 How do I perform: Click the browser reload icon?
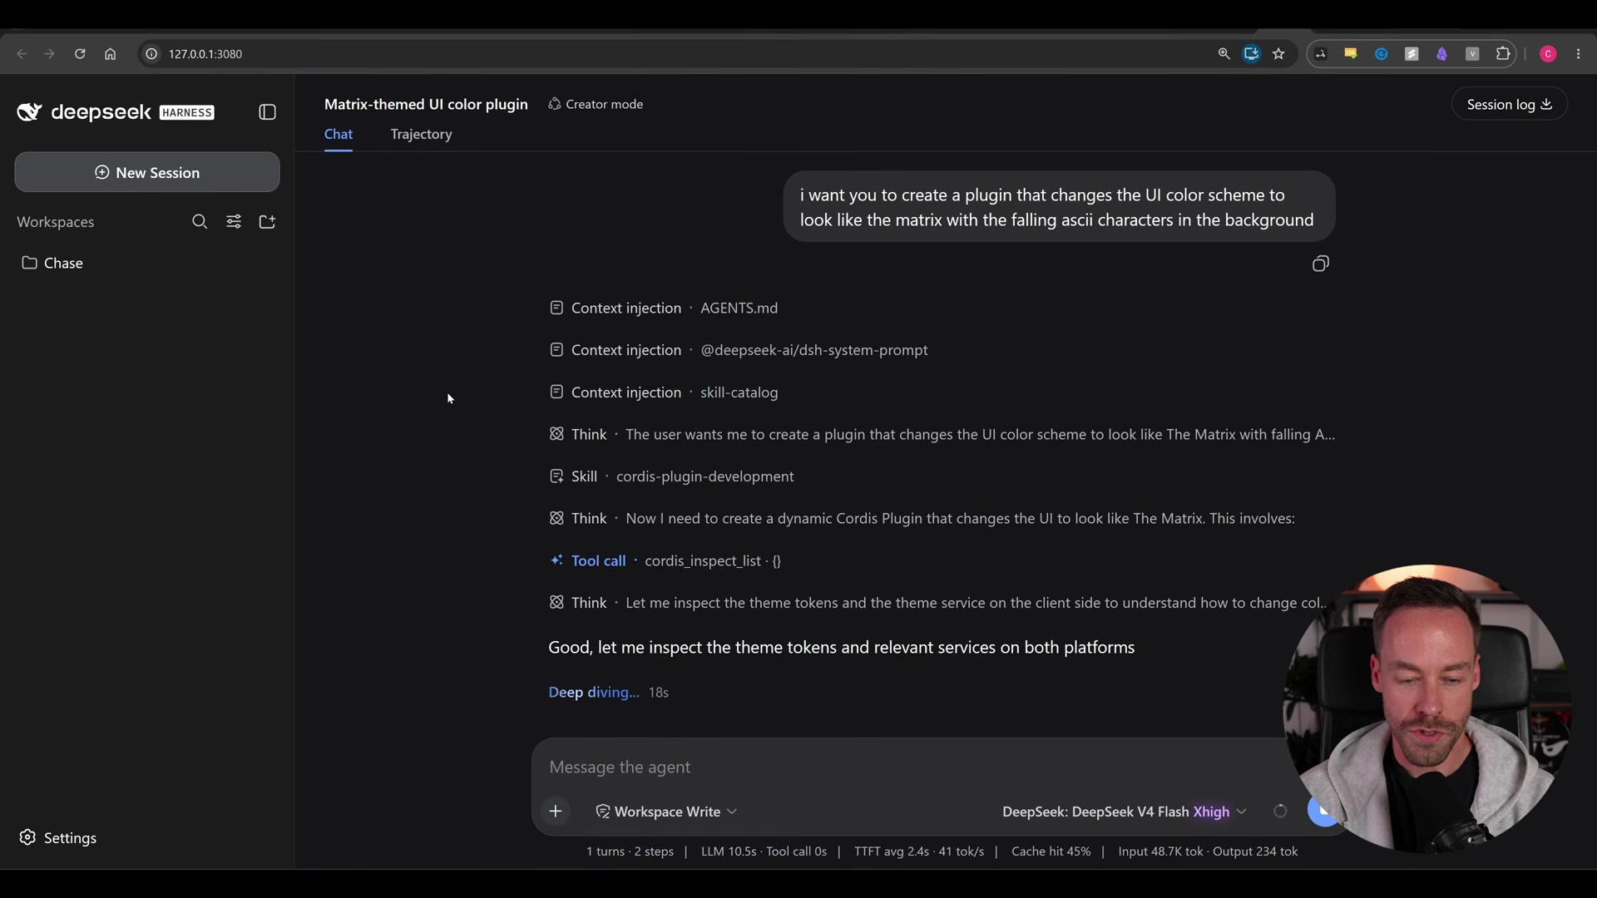[x=80, y=54]
